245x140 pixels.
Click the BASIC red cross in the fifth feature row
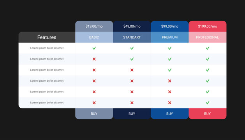pyautogui.click(x=94, y=92)
